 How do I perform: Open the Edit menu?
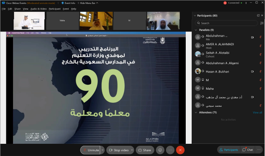[10, 9]
